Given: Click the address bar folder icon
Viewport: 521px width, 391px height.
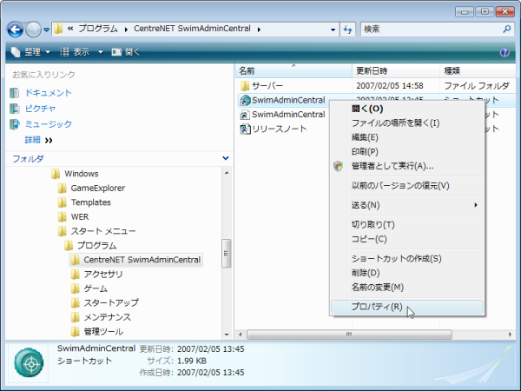Looking at the screenshot, I should point(58,29).
